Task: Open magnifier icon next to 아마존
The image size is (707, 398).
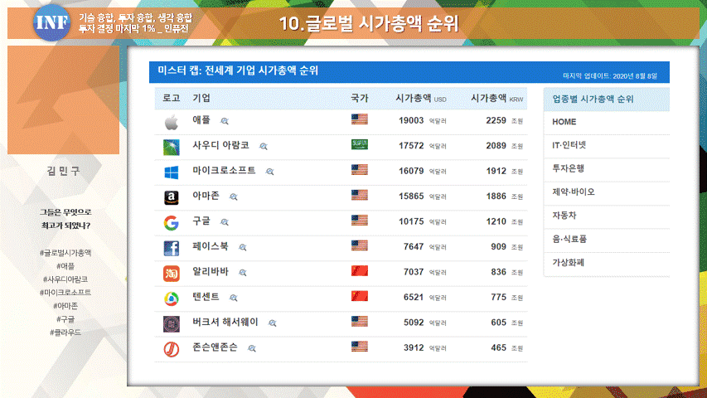Action: click(x=233, y=197)
